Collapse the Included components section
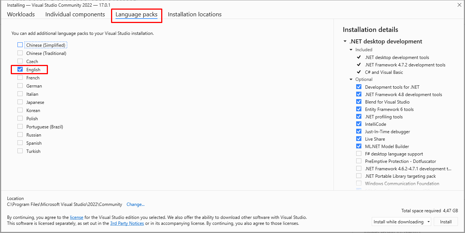 point(351,50)
